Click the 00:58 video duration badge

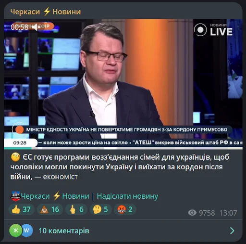coord(20,27)
